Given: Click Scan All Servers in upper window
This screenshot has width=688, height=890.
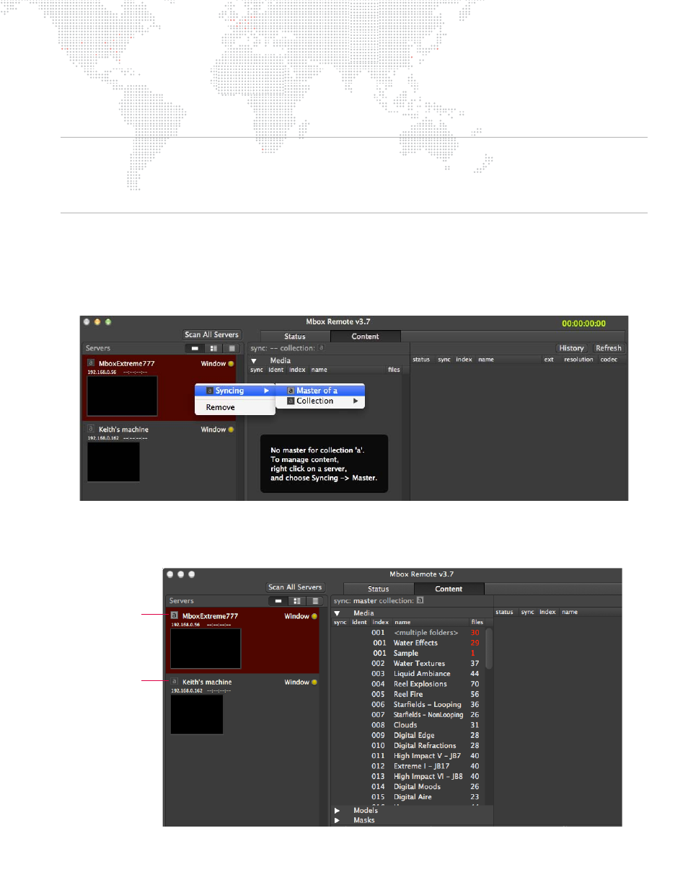Looking at the screenshot, I should click(x=211, y=334).
